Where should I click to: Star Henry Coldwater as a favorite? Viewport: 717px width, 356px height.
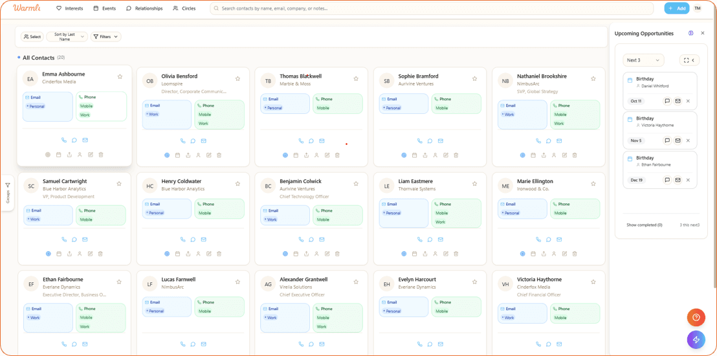237,183
